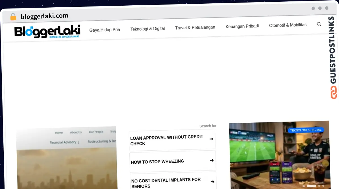Viewport: 339px width, 189px height.
Task: Click bloggerlaki.com address text
Action: pos(44,16)
